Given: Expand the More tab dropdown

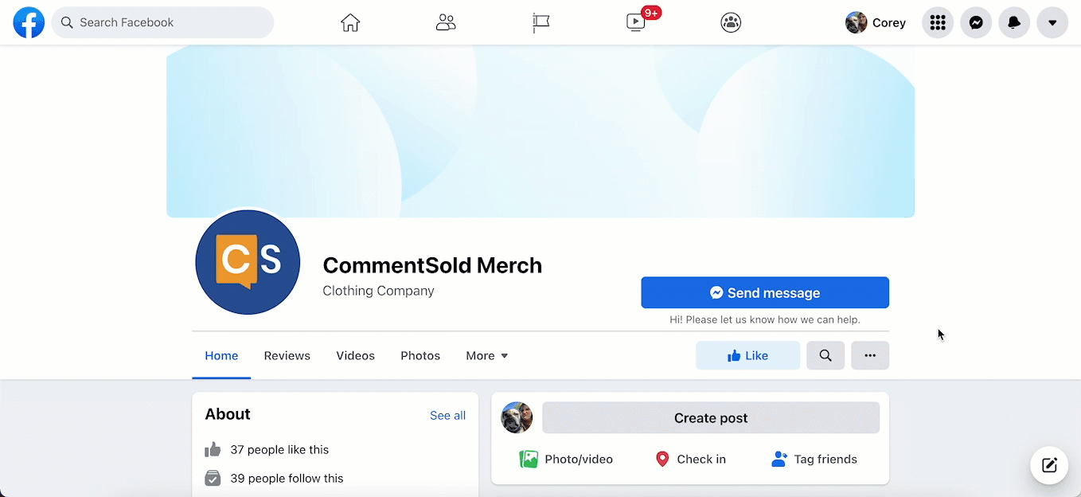Looking at the screenshot, I should (x=486, y=356).
